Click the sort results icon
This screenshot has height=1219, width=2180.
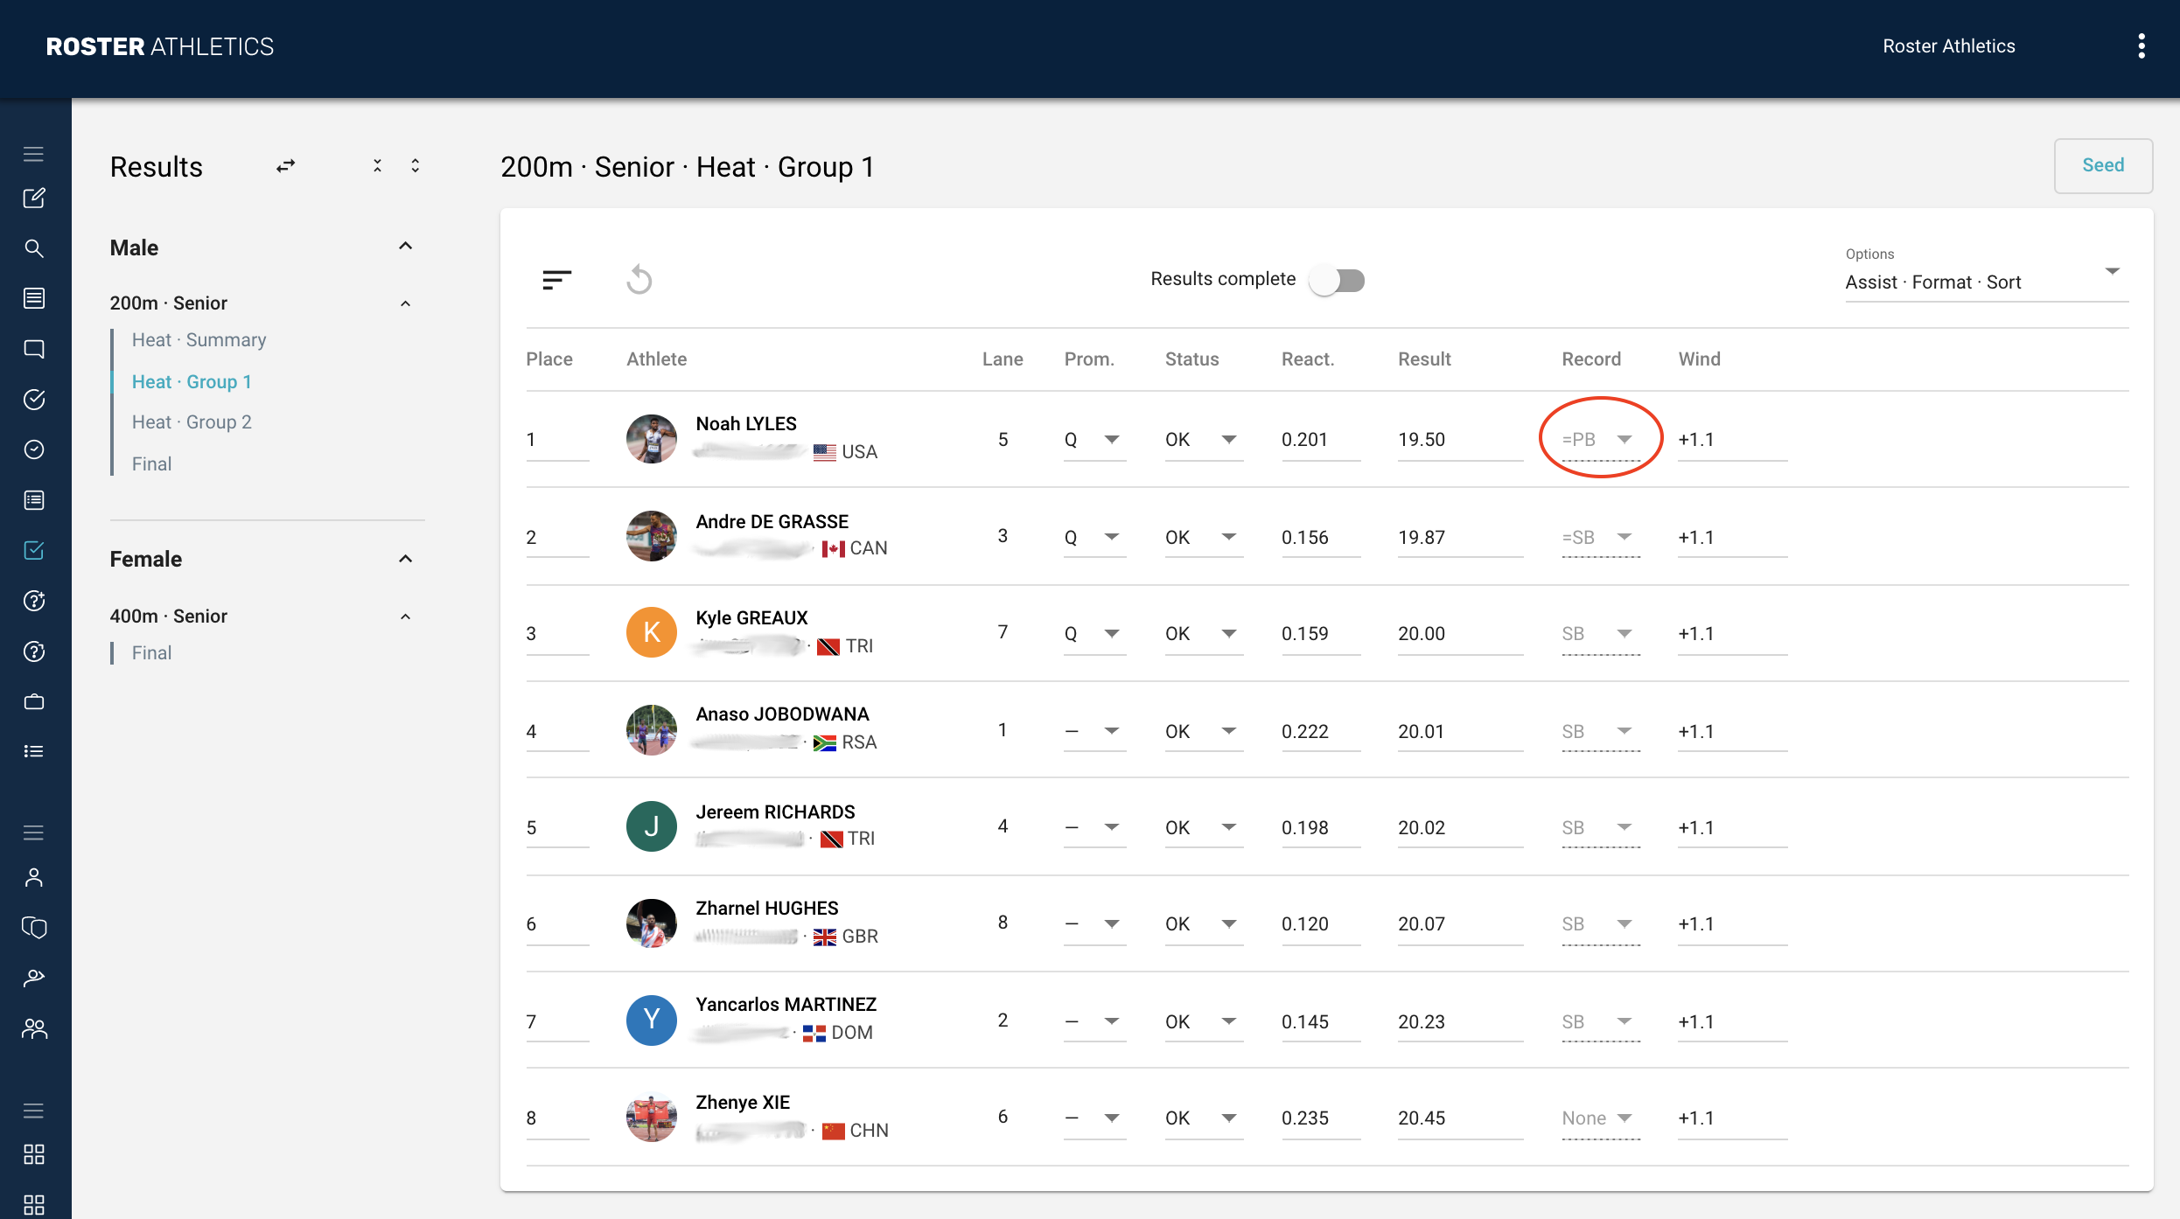tap(556, 280)
